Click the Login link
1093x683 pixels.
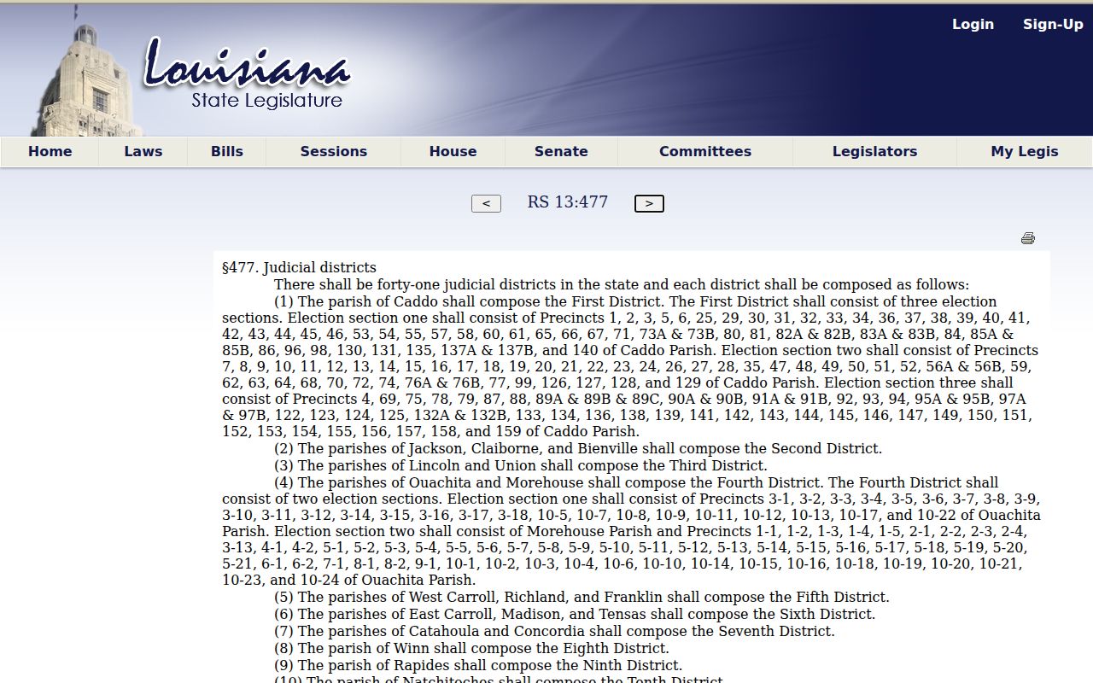tap(973, 24)
